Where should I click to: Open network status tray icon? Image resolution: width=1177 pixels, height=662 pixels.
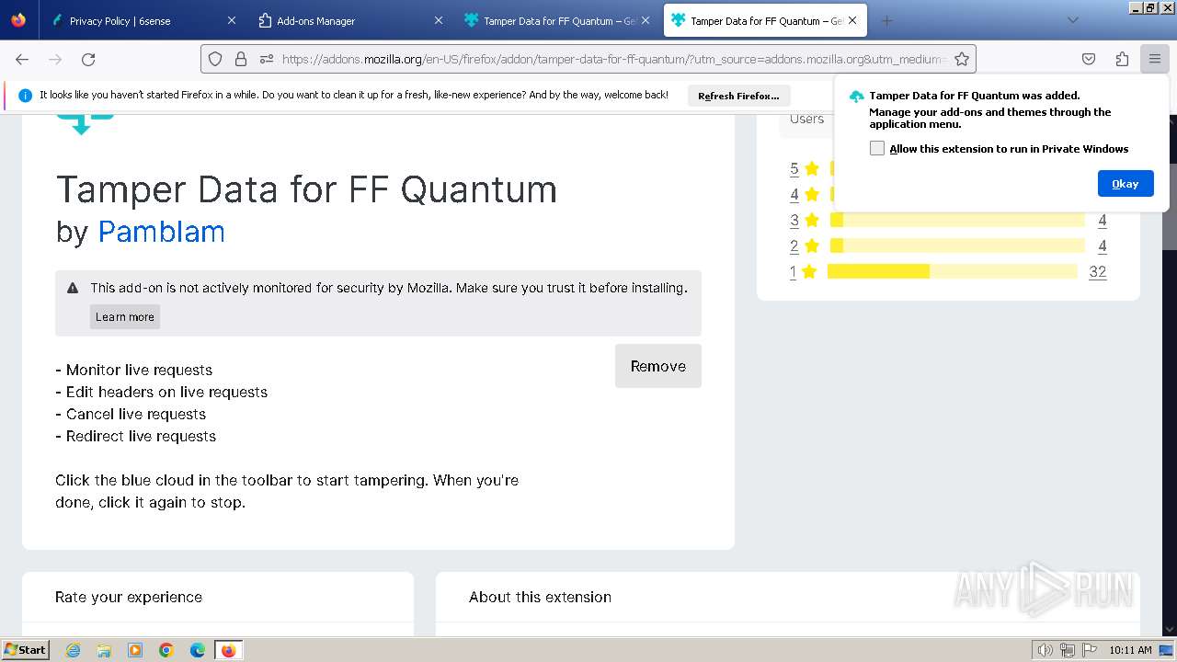click(1068, 650)
